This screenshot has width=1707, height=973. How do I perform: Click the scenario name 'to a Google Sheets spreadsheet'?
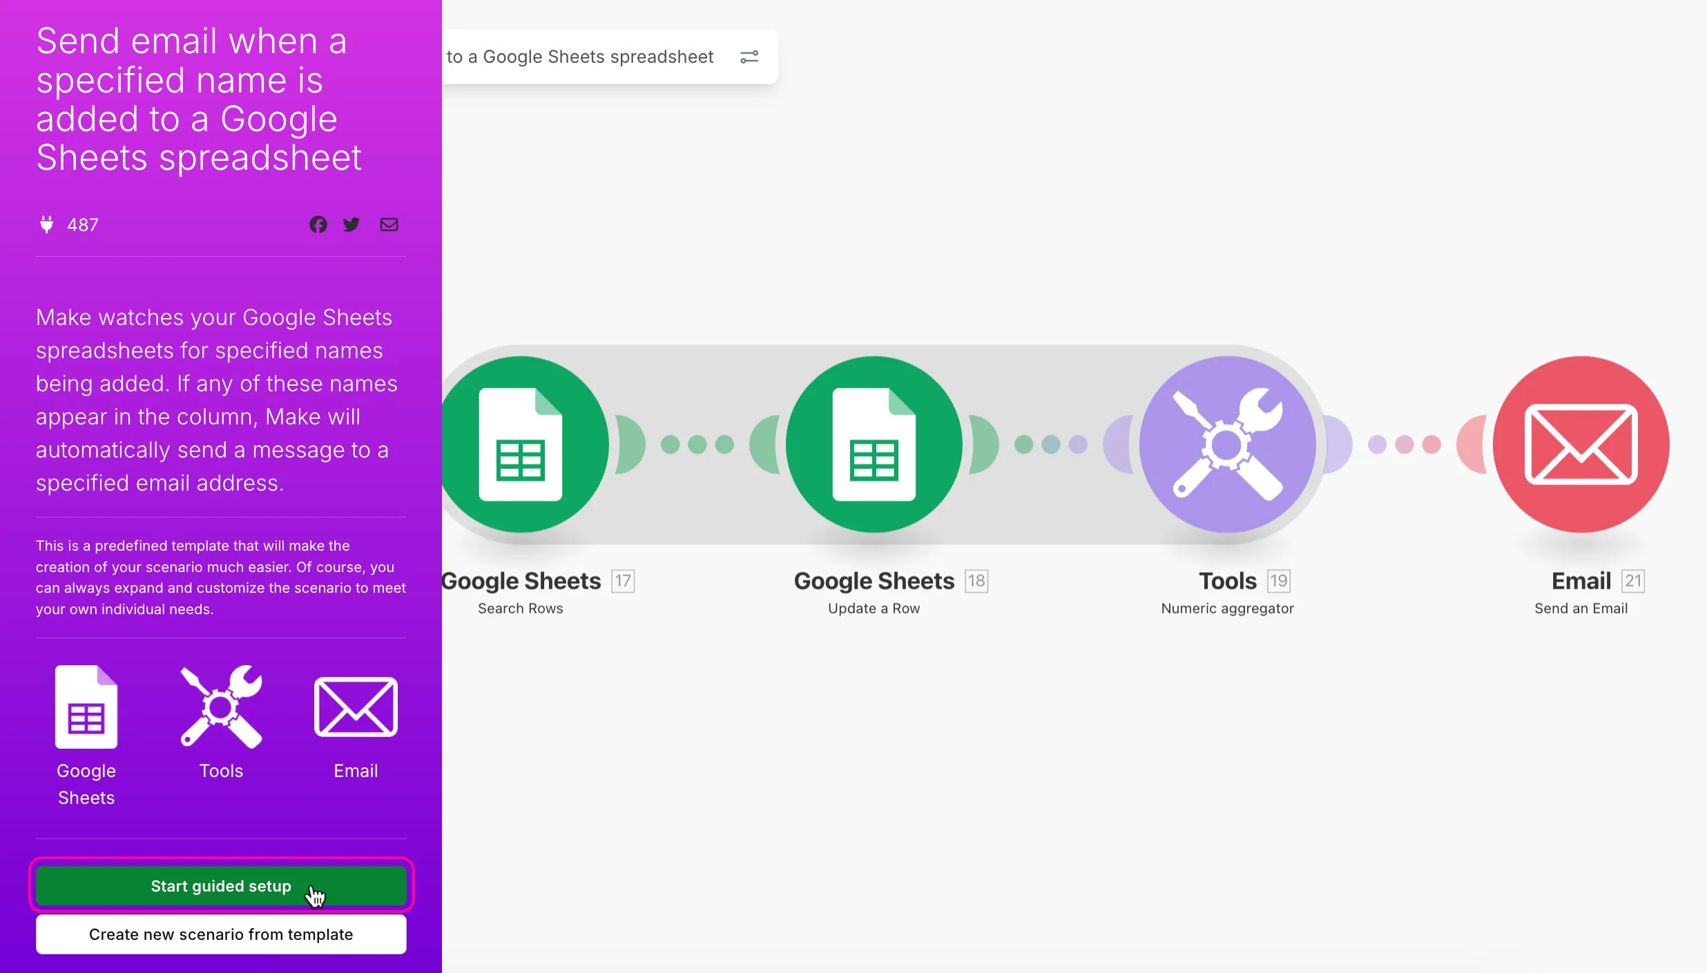click(x=580, y=57)
